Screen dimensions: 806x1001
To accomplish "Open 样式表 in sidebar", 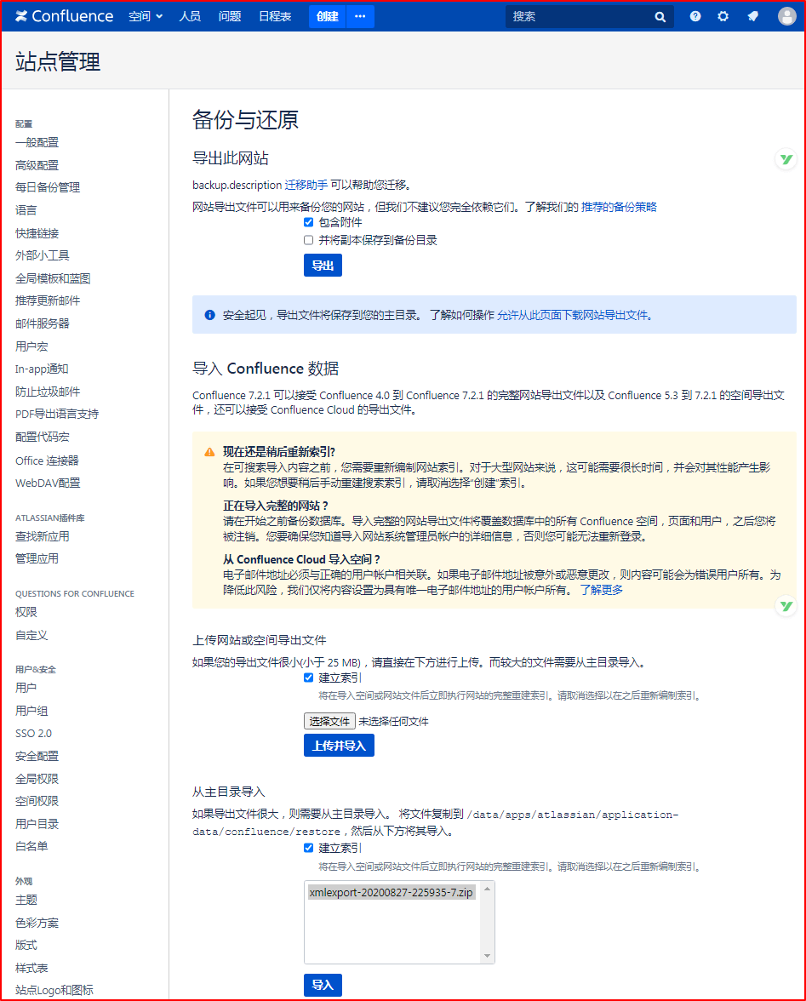I will [31, 969].
